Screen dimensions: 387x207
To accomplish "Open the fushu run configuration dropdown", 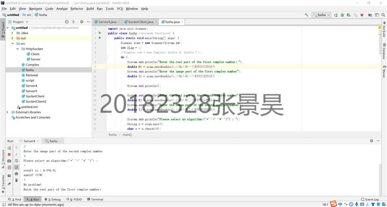I will pos(321,15).
